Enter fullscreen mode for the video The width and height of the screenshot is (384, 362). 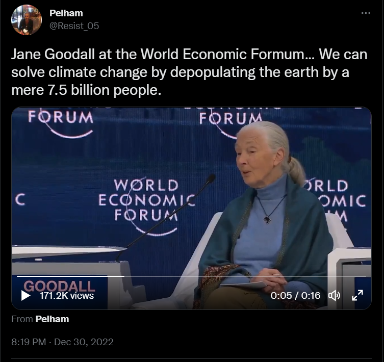(x=357, y=295)
